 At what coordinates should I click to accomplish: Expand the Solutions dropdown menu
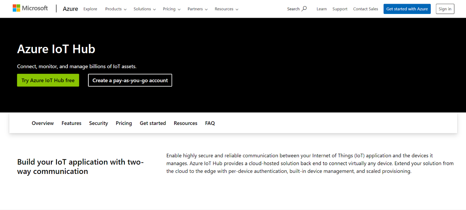click(145, 9)
